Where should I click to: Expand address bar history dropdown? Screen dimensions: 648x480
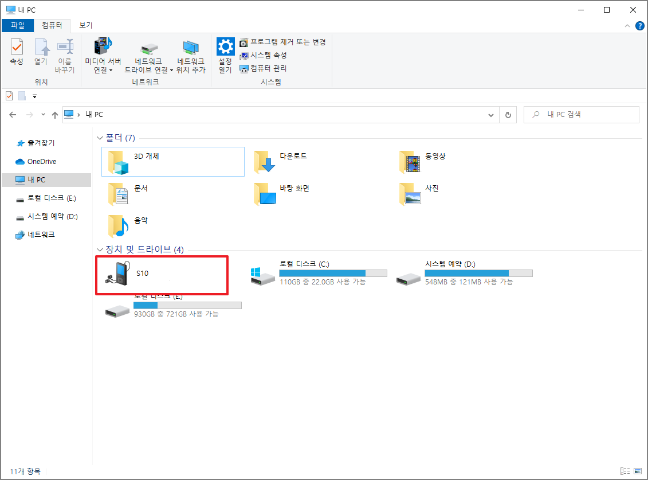(491, 115)
